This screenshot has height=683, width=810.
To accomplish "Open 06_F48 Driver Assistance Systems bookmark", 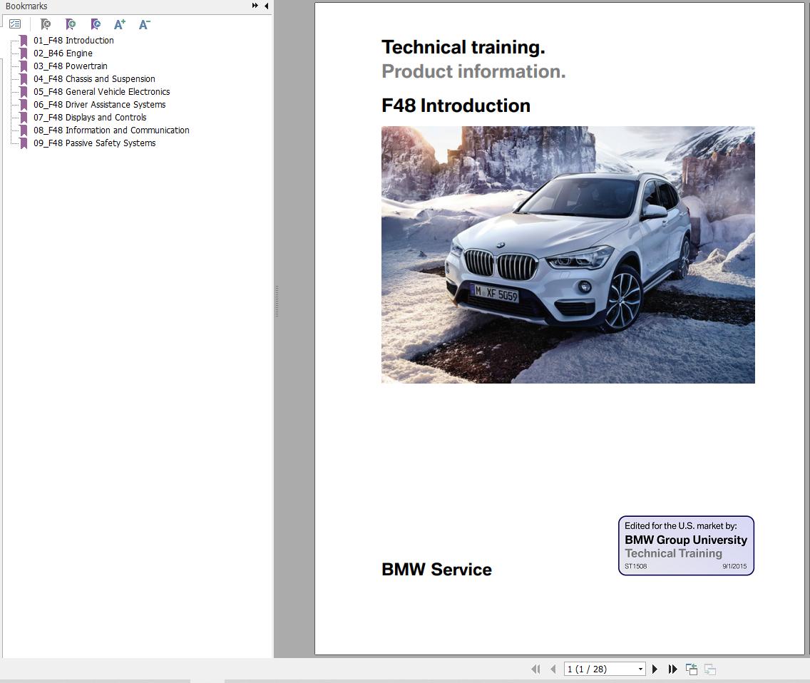I will (100, 104).
